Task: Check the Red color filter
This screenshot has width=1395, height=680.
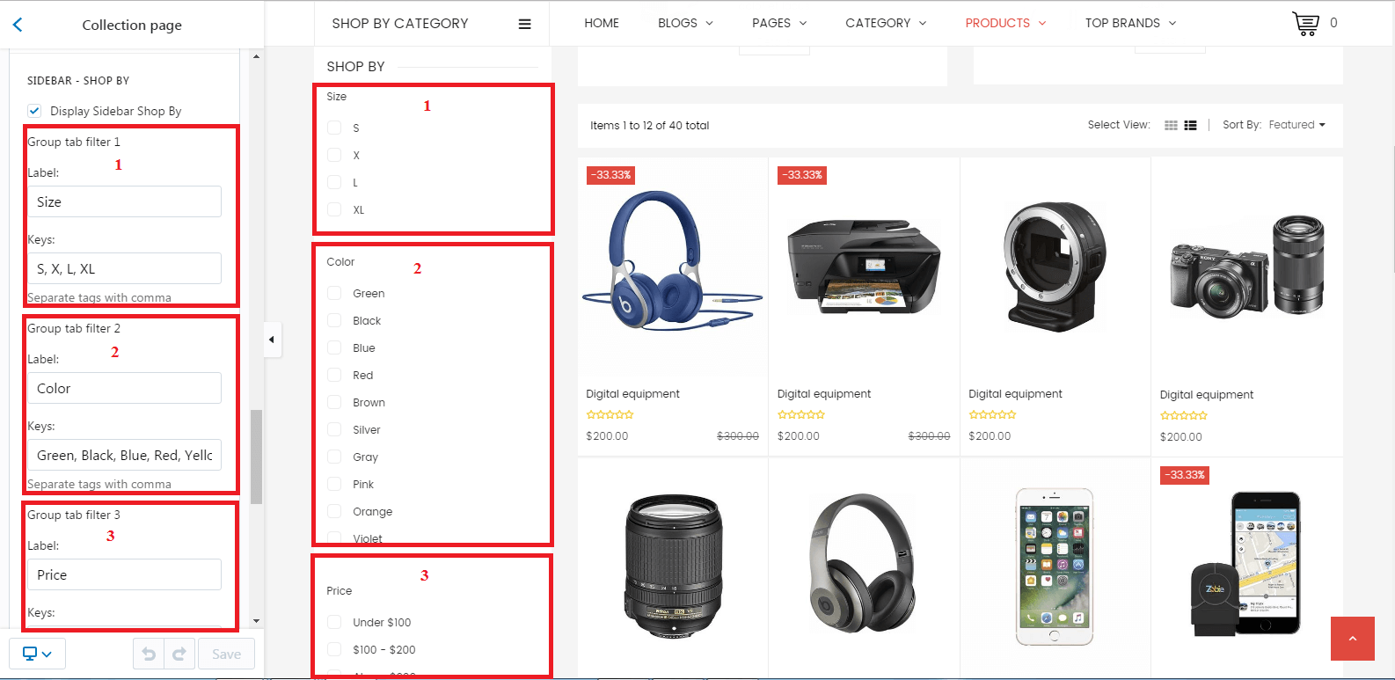Action: [x=334, y=375]
